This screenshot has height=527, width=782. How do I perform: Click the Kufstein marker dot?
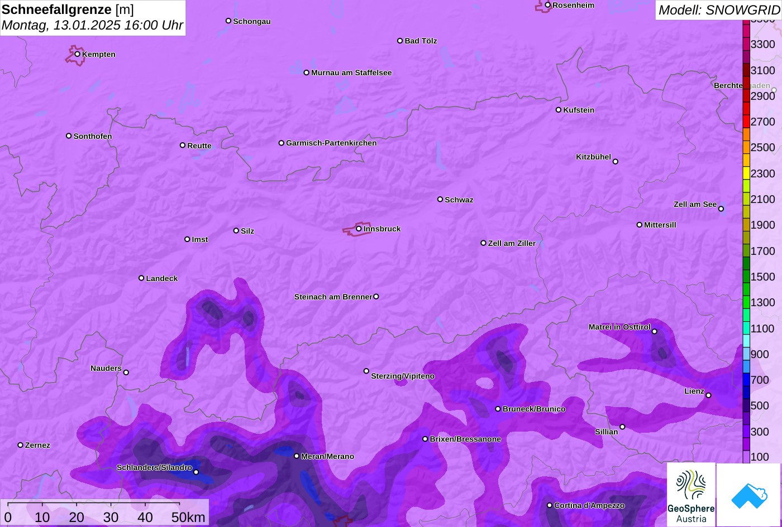coord(558,110)
